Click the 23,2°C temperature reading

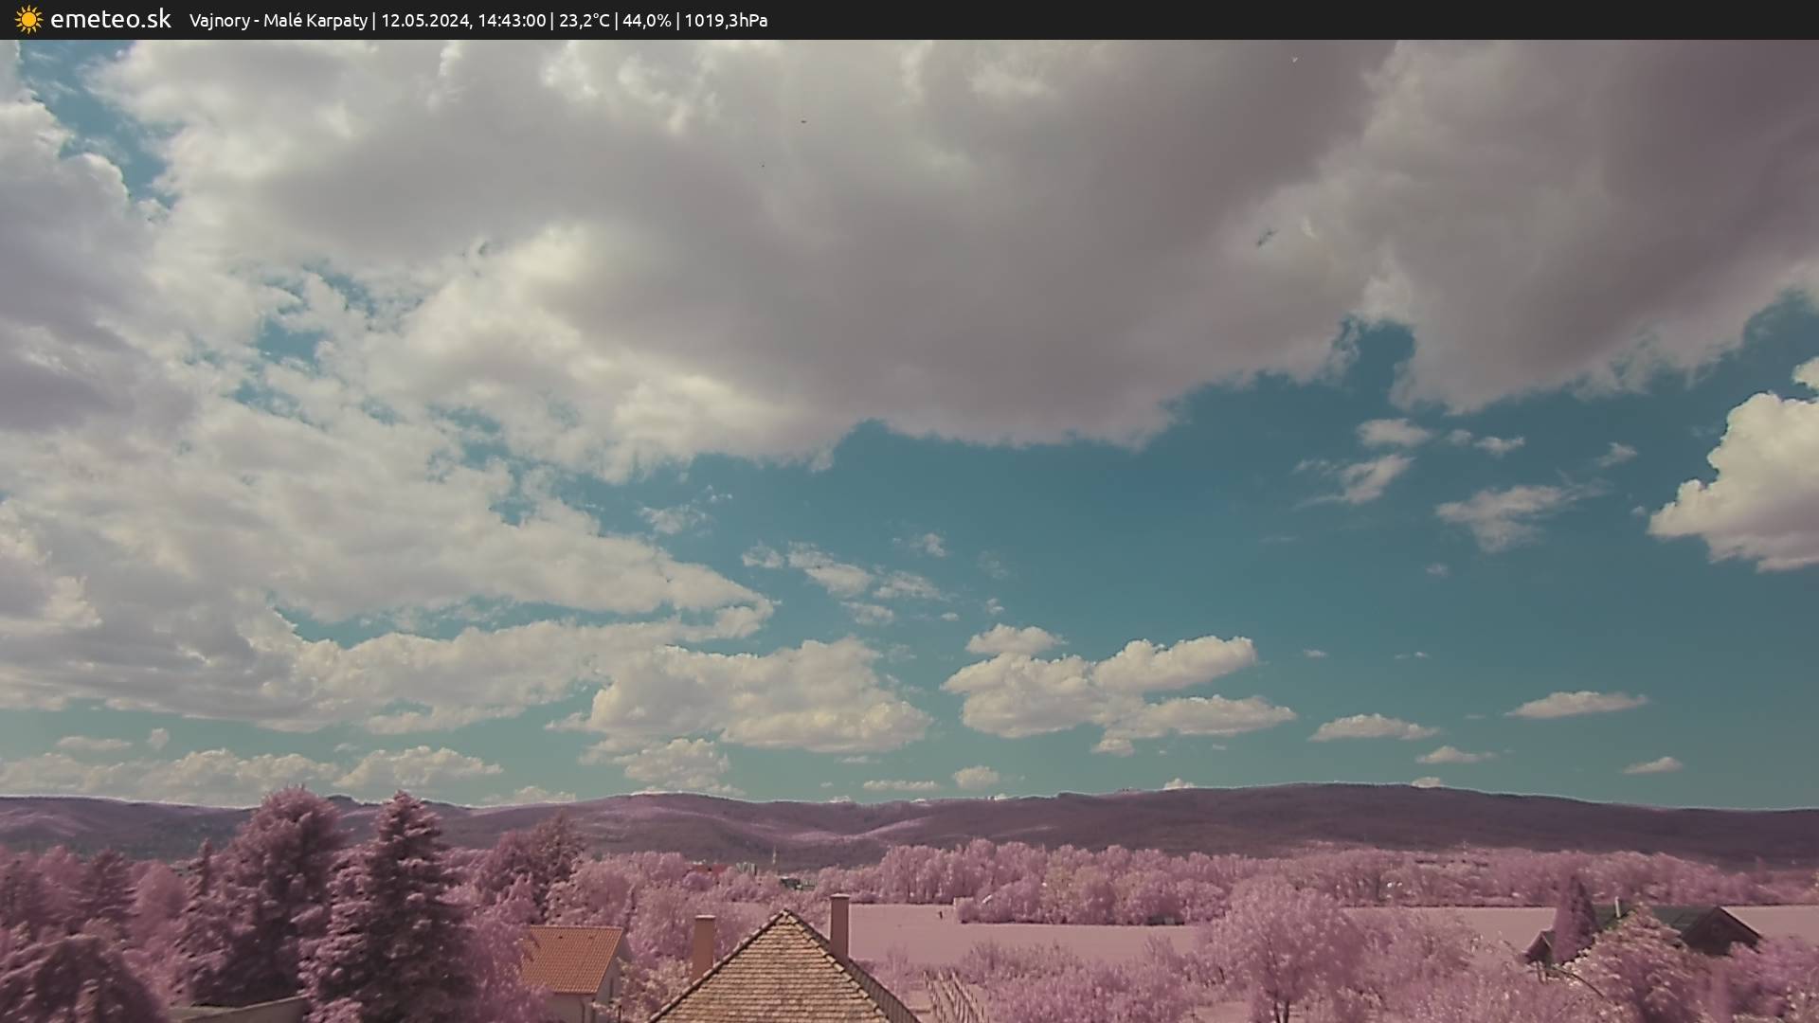click(584, 20)
